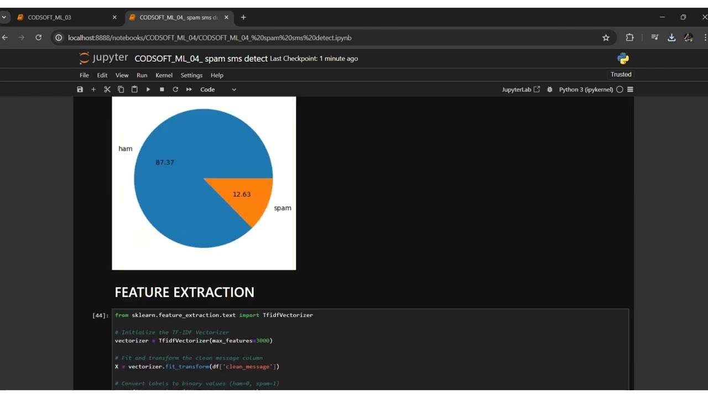Go forward in browser history
The image size is (708, 398).
pyautogui.click(x=22, y=38)
